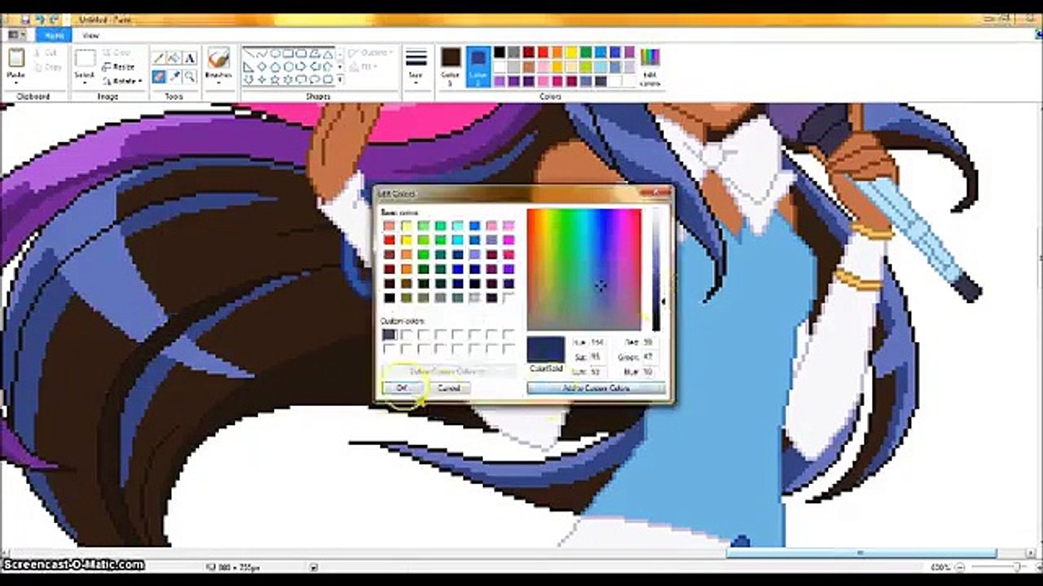Click the Undo arrow in title bar
The width and height of the screenshot is (1043, 586).
[x=42, y=19]
